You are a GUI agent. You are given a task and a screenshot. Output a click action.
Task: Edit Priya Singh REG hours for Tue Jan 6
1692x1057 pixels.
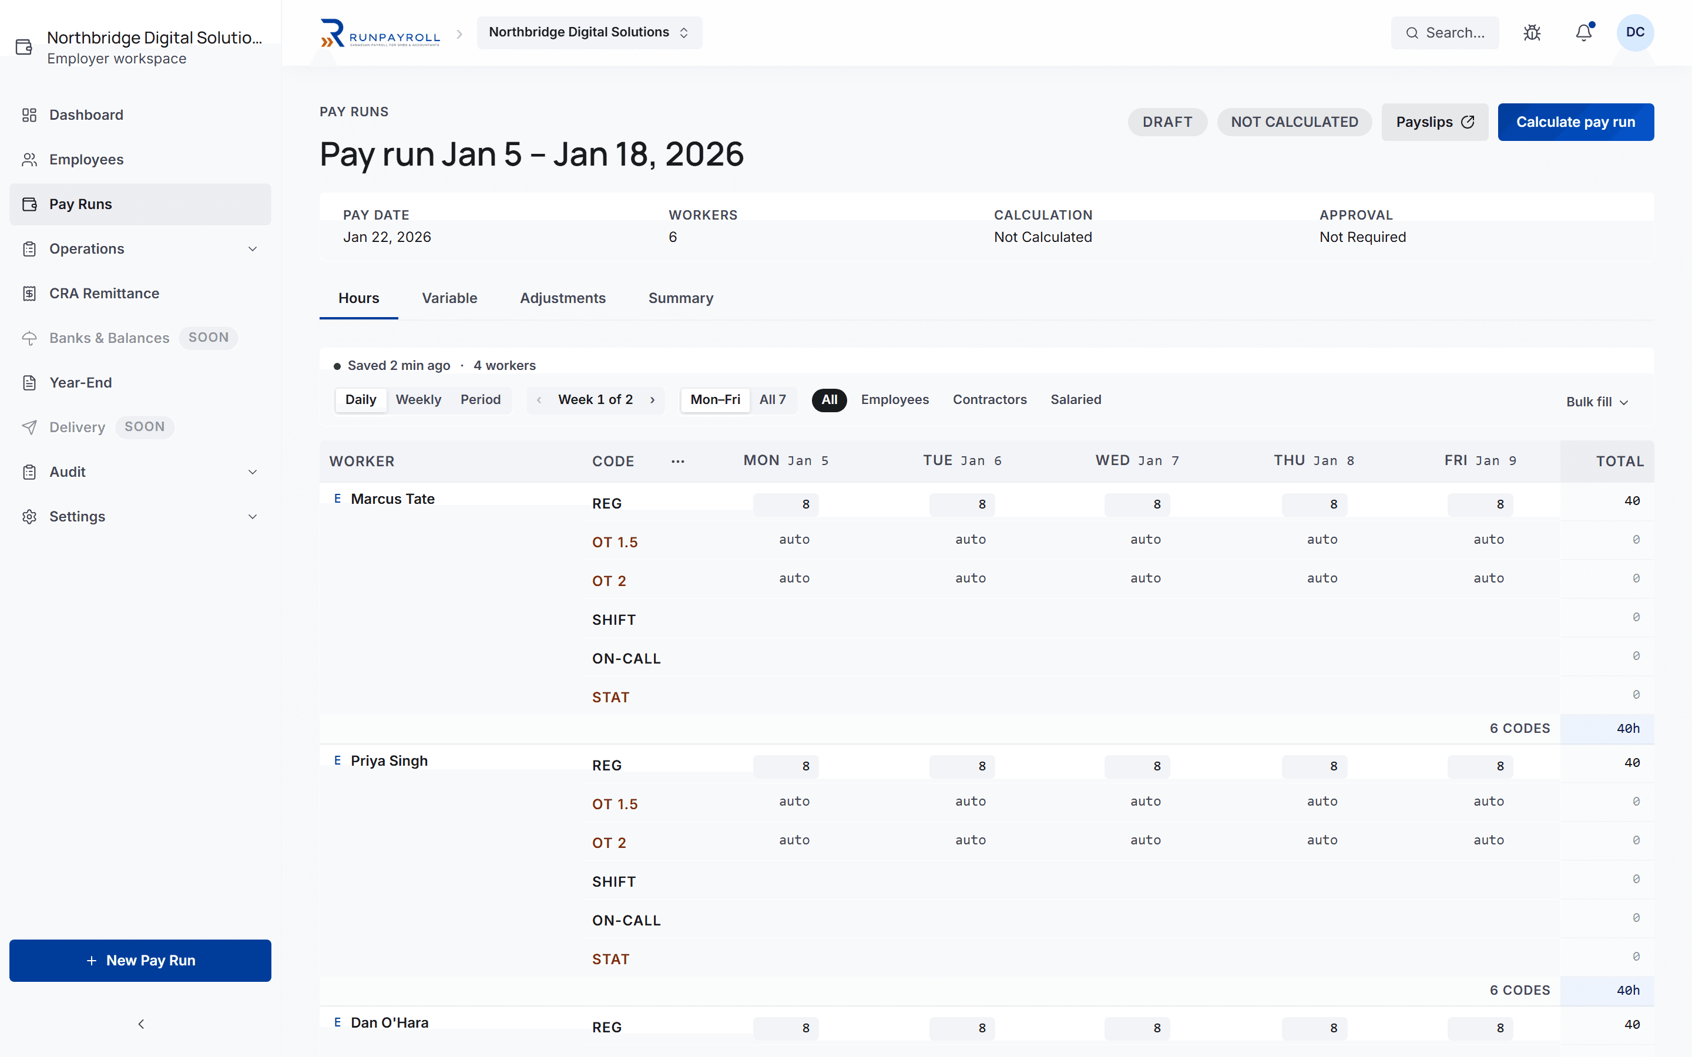962,767
